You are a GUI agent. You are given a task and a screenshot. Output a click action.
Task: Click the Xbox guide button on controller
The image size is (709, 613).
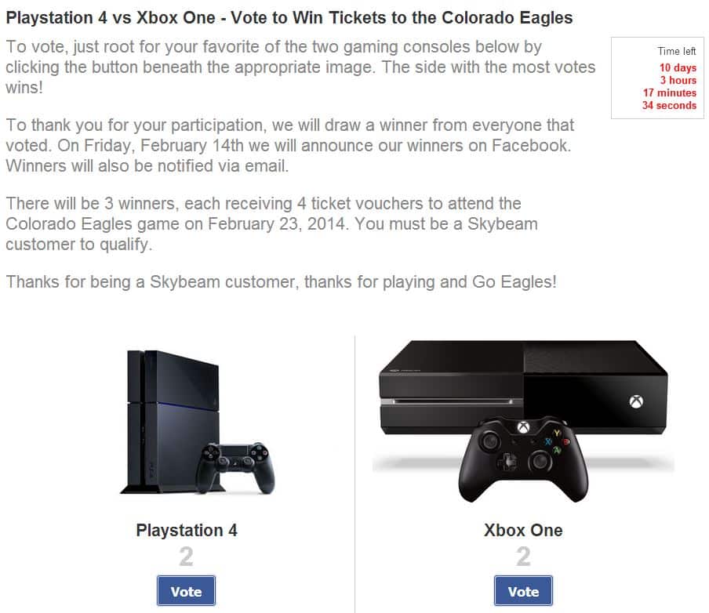[x=523, y=426]
